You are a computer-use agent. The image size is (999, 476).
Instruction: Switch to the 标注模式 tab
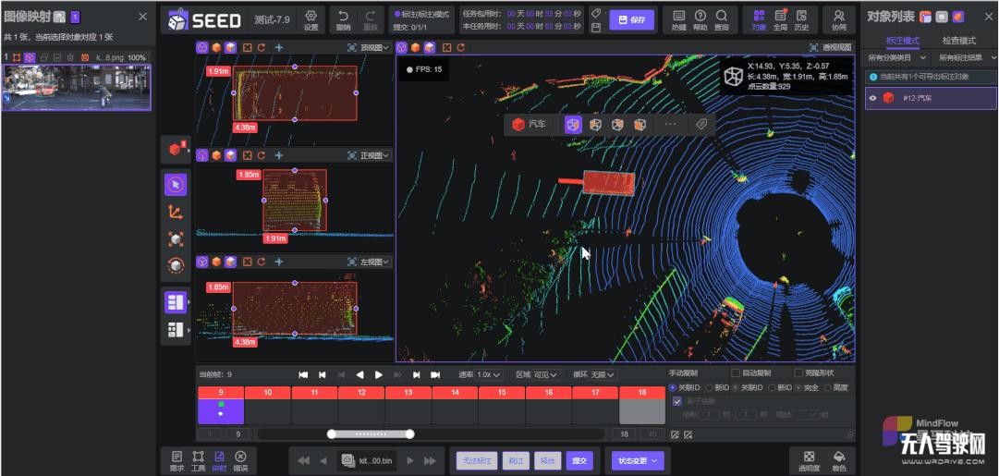point(902,41)
